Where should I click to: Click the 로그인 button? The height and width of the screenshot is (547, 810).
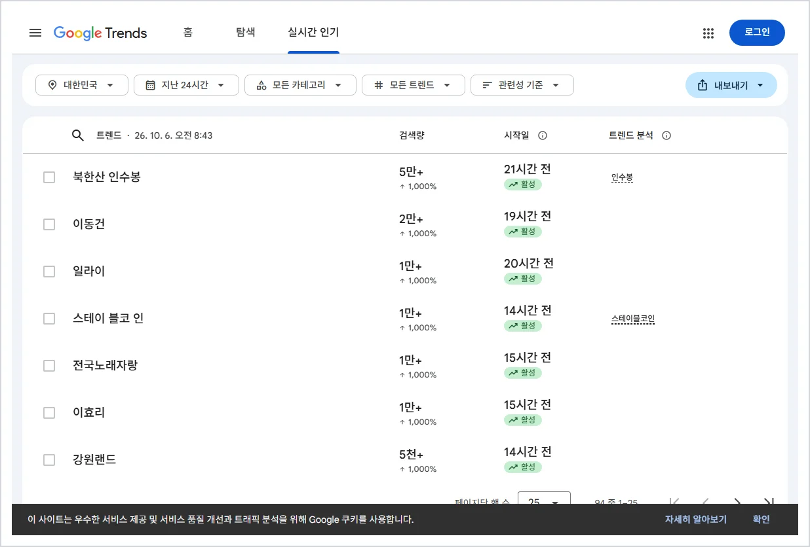757,33
